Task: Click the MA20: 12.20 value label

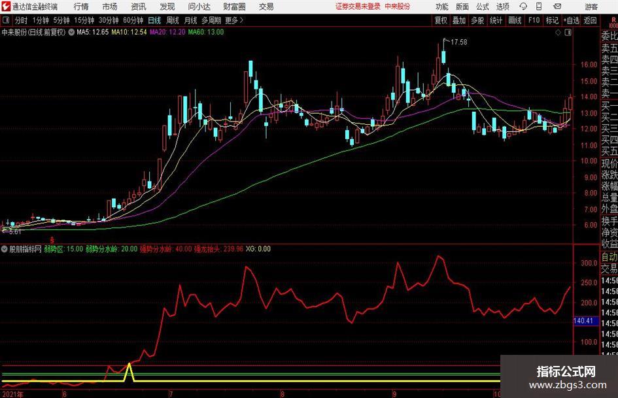Action: pos(167,32)
